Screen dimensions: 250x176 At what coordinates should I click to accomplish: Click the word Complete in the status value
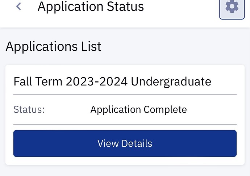click(x=165, y=109)
